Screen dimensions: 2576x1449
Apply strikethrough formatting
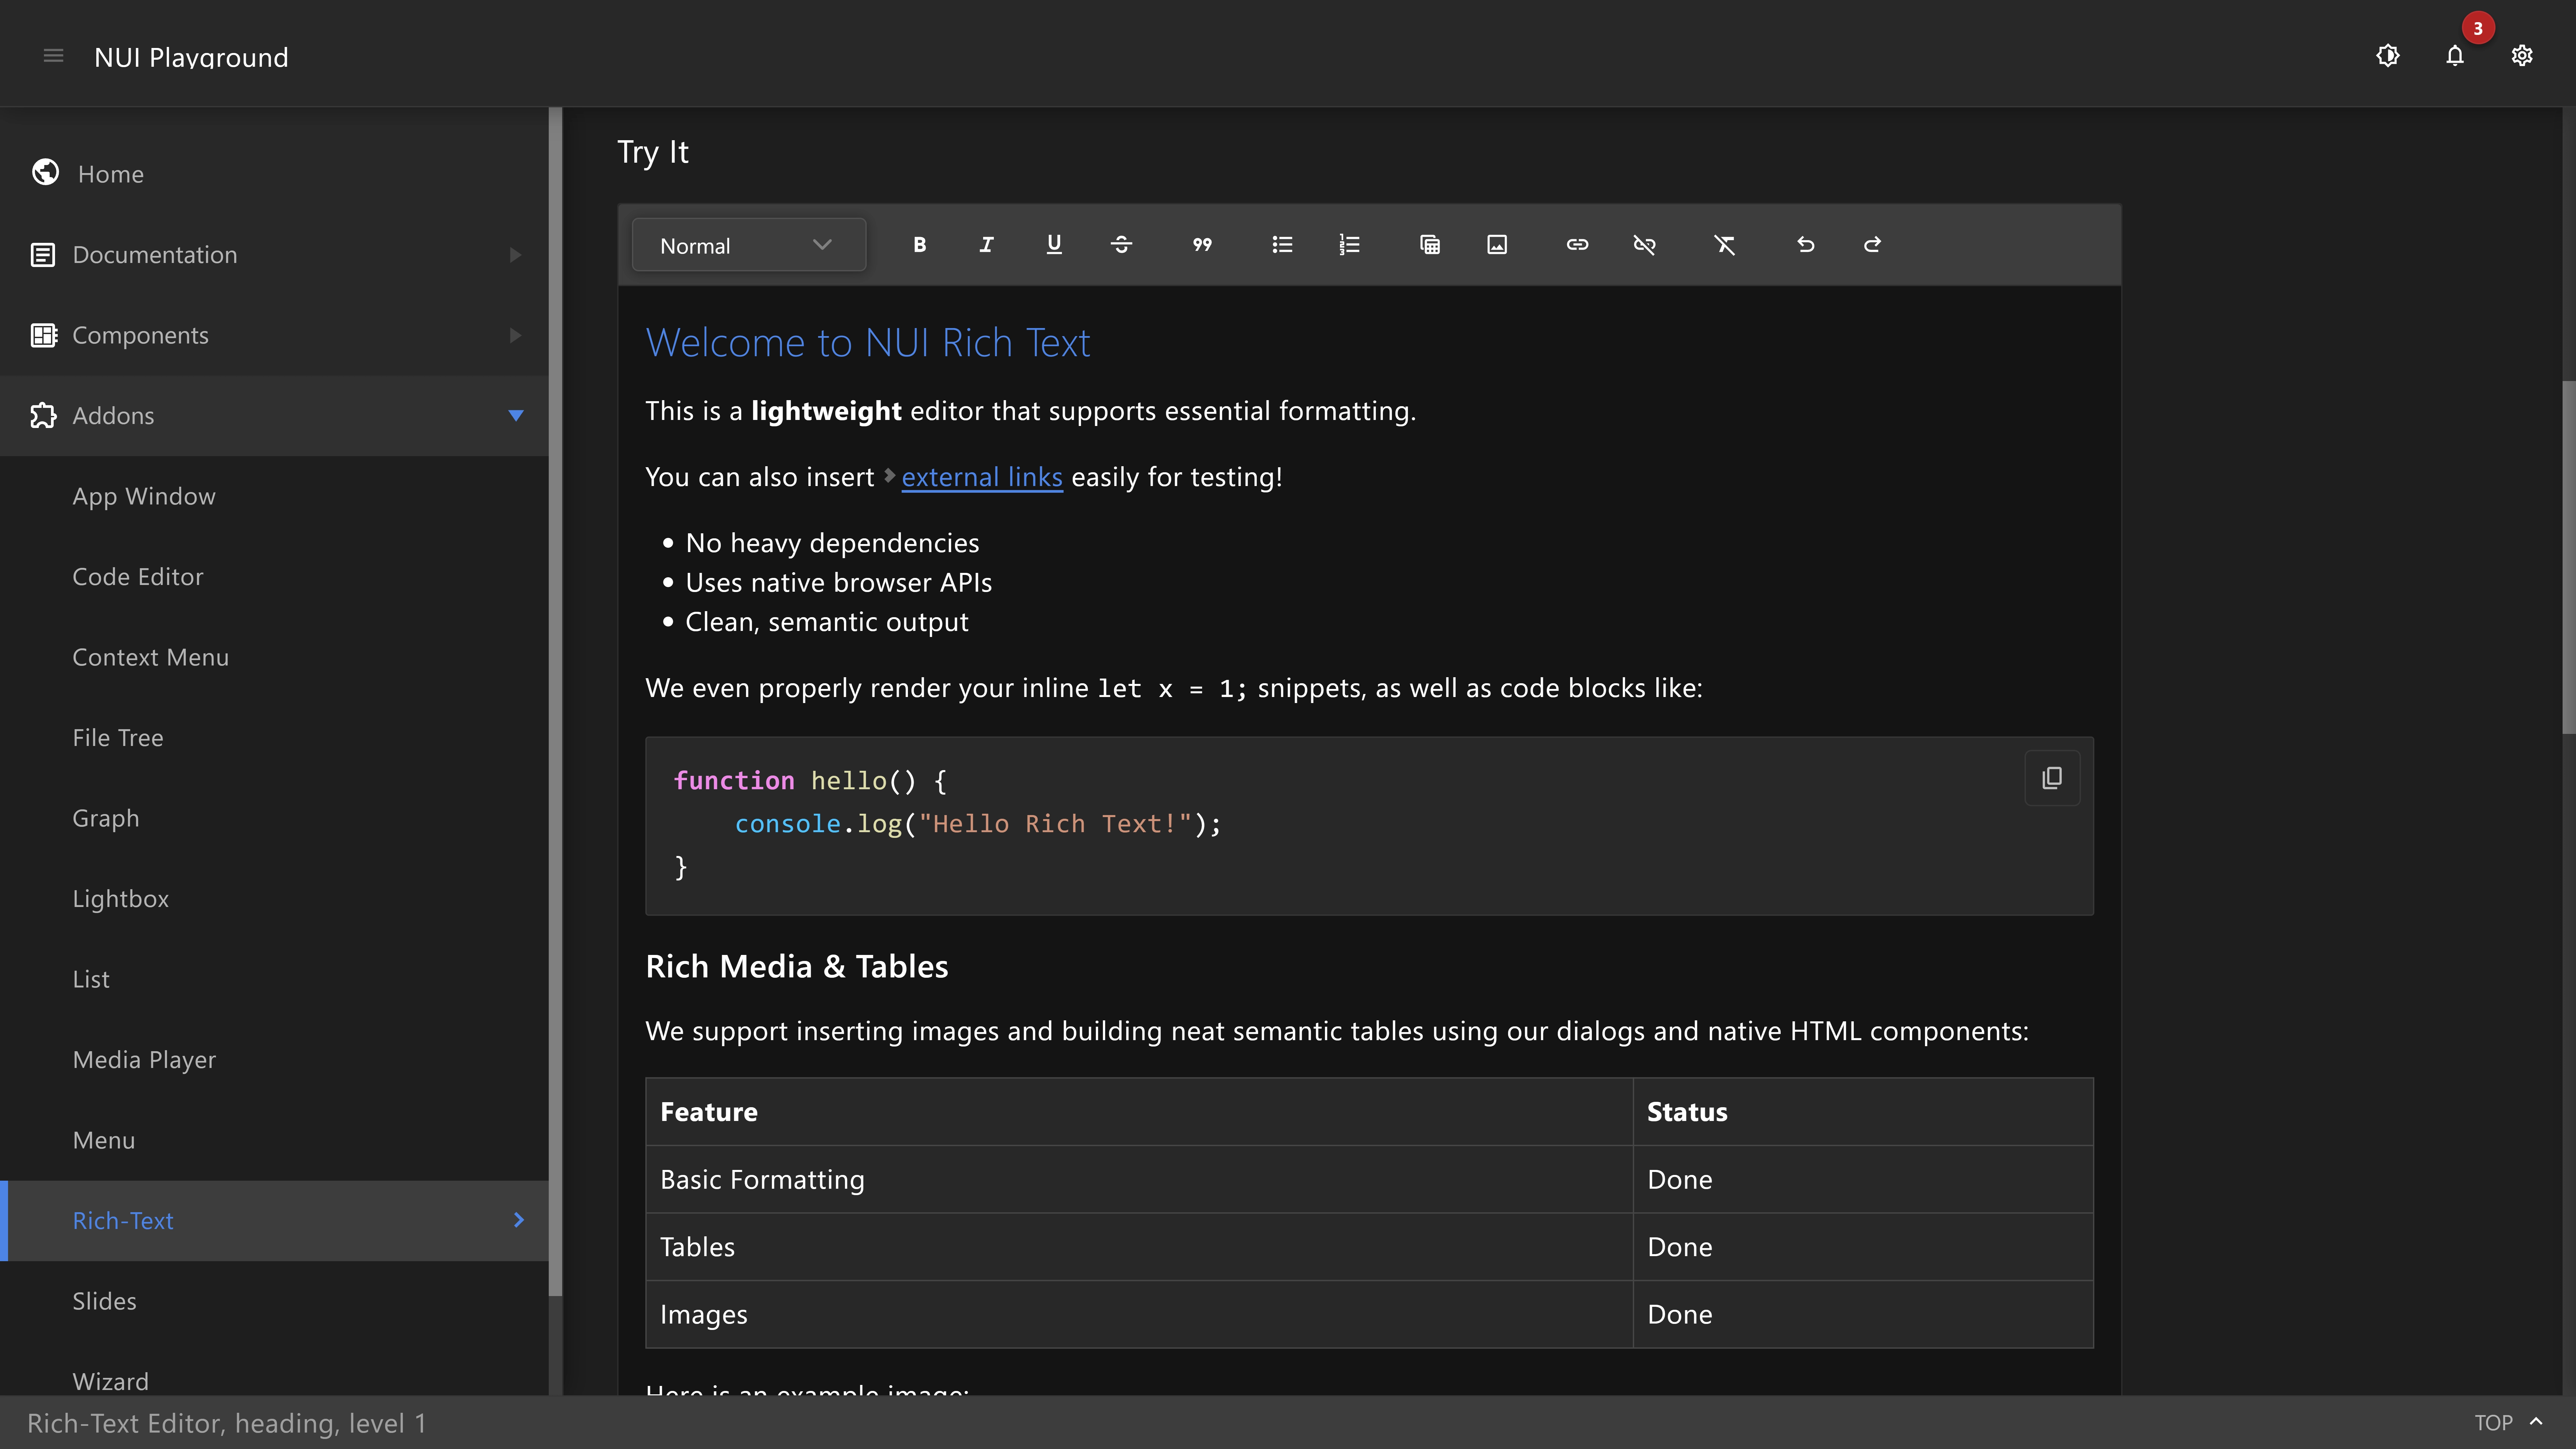click(x=1121, y=245)
